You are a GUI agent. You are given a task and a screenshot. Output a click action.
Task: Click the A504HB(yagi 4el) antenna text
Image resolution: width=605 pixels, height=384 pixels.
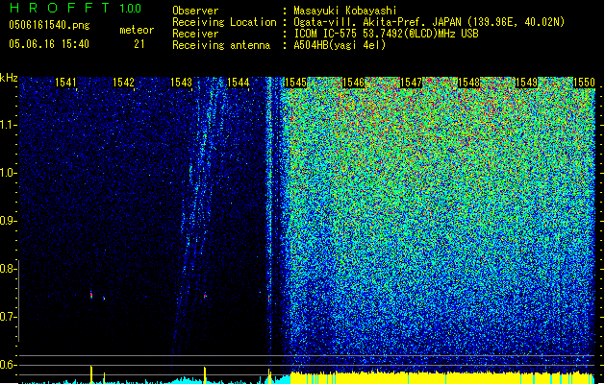pos(340,45)
